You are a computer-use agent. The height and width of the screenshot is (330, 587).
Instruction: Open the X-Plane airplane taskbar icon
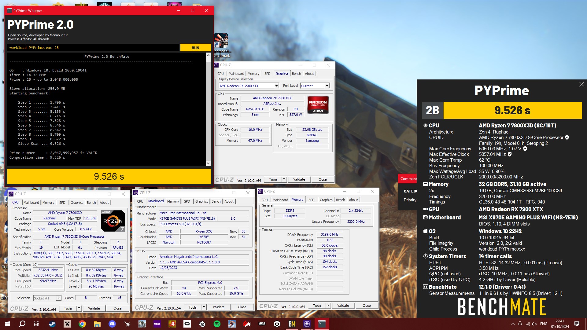(127, 324)
